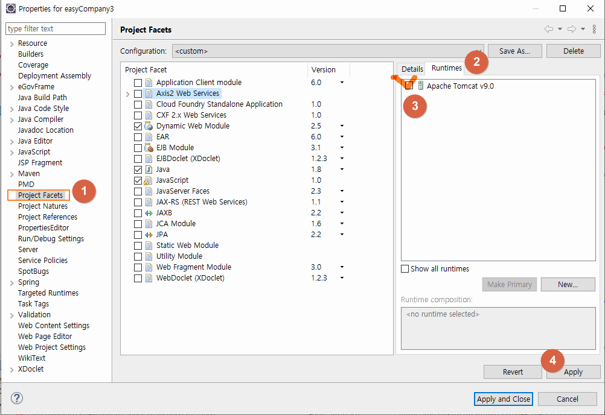
Task: Expand Axis2 Web Services facet row
Action: [128, 93]
